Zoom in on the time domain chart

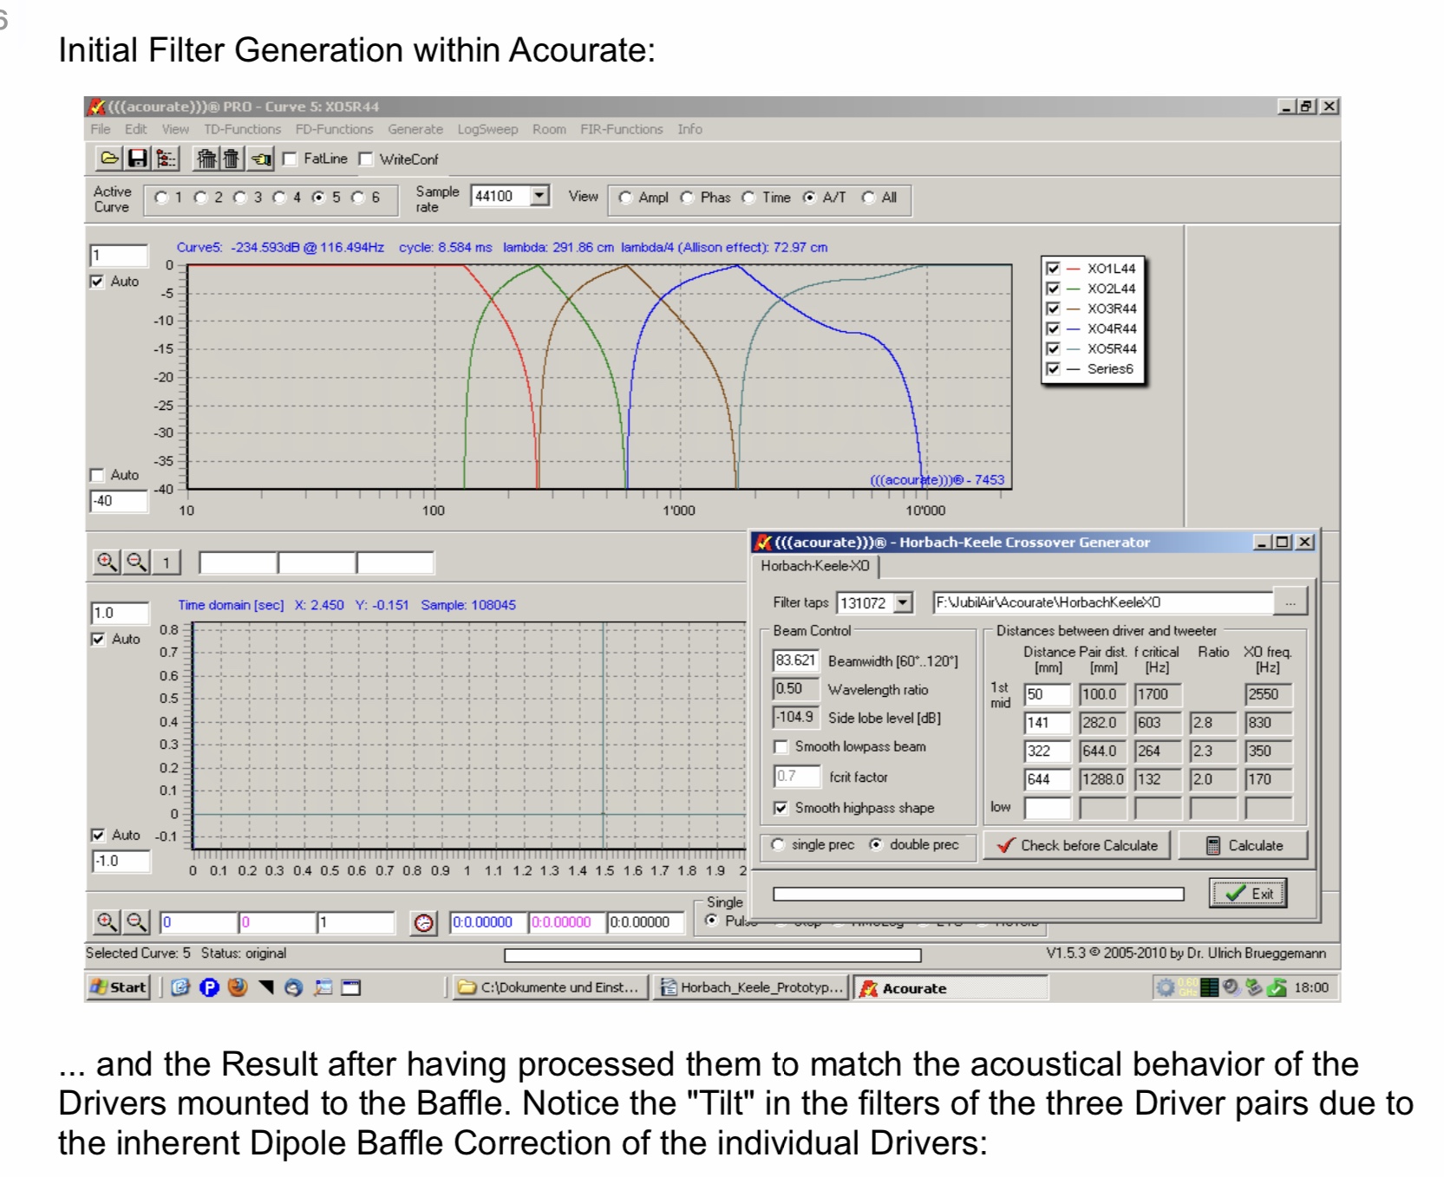pos(107,921)
